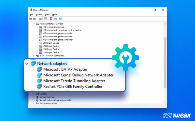Click the Kernel Debug Network Adapter icon
This screenshot has width=195, height=121.
tap(39, 75)
